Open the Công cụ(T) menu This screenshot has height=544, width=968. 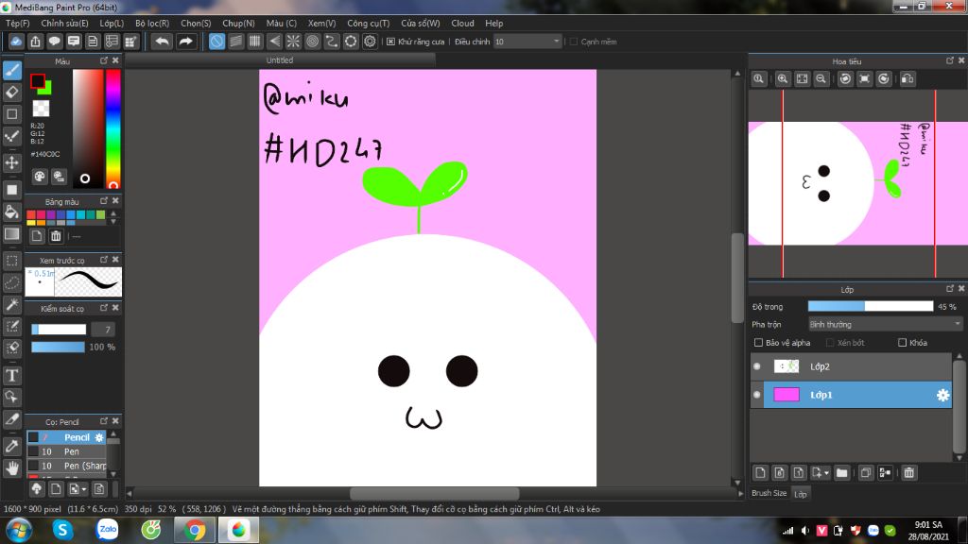point(368,24)
